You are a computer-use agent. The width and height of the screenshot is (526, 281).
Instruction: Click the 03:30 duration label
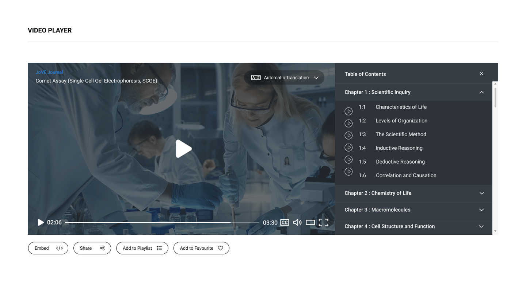click(270, 223)
